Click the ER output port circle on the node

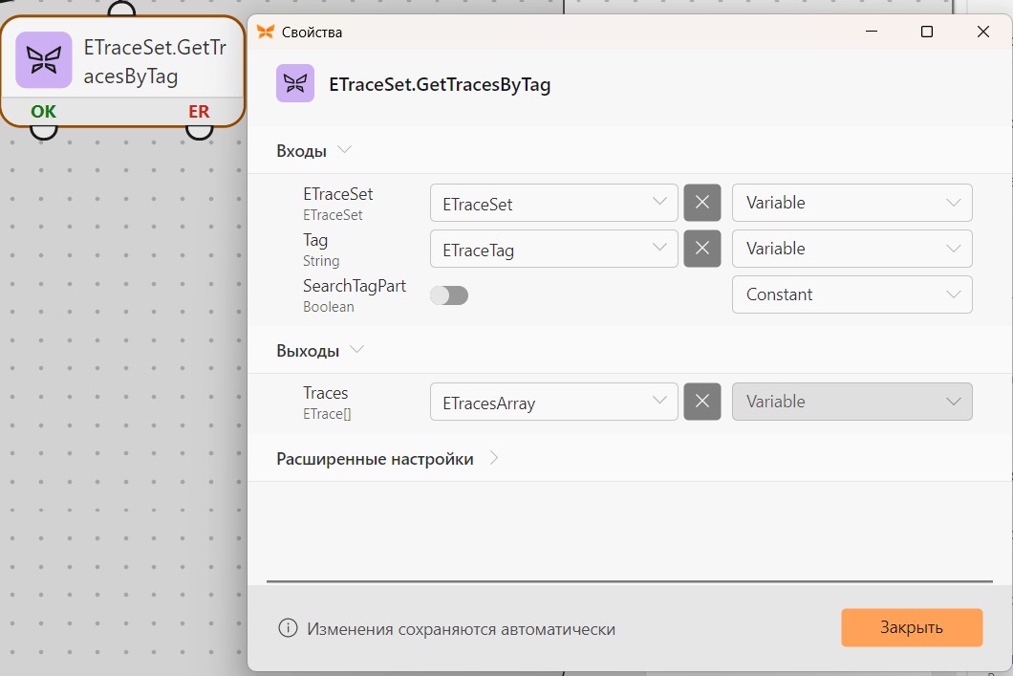[199, 131]
